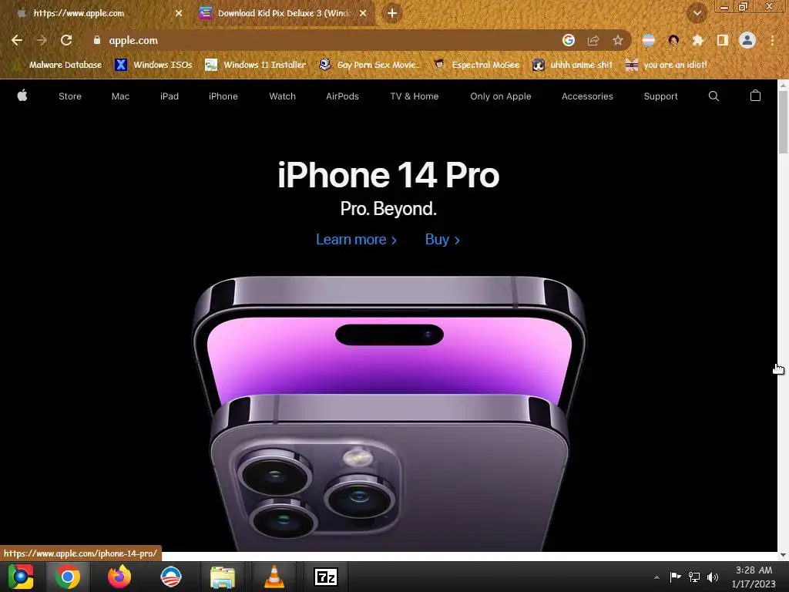789x592 pixels.
Task: Show hidden system tray icons
Action: pos(656,577)
